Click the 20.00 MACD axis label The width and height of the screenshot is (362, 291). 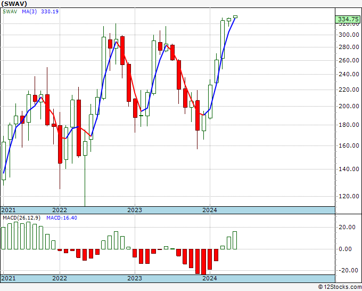pos(349,227)
